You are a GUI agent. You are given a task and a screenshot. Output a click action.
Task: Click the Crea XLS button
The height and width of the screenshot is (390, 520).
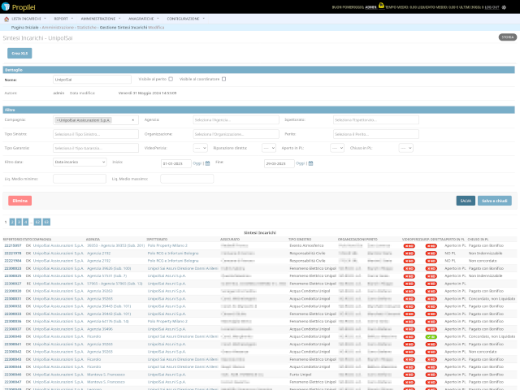[x=19, y=54]
